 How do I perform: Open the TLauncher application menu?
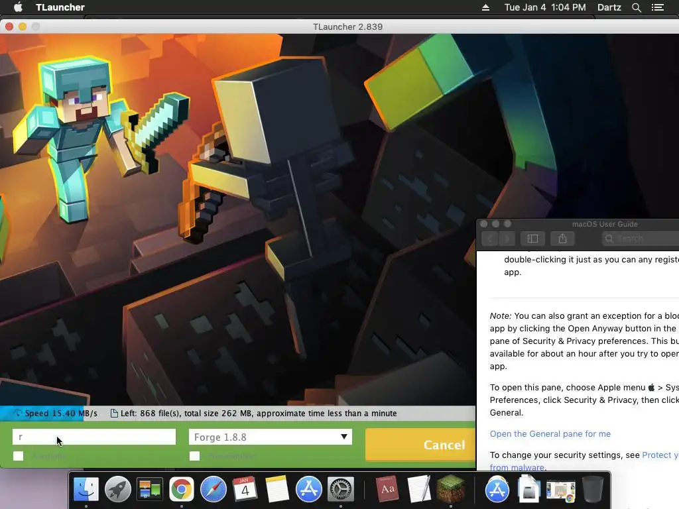[60, 7]
